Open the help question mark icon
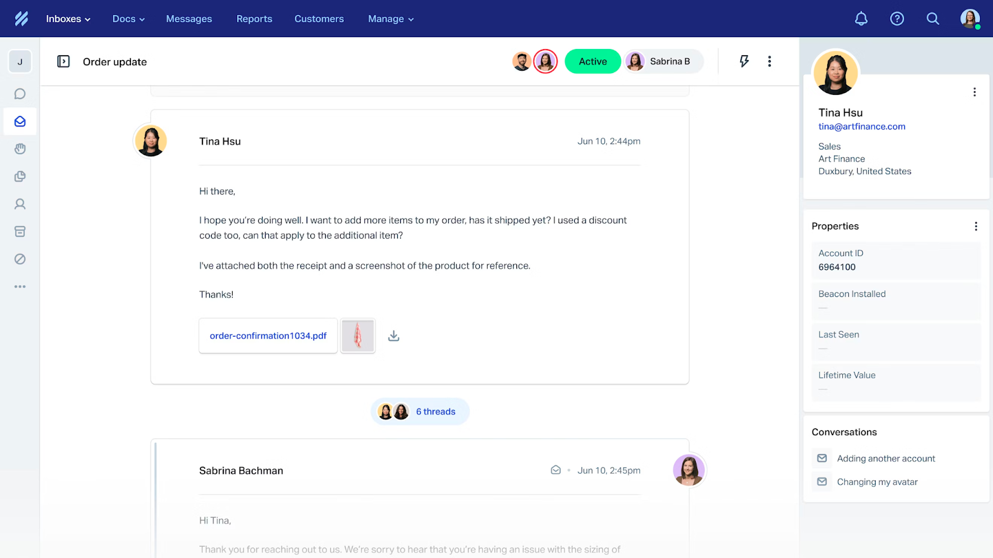This screenshot has height=558, width=993. (x=897, y=19)
